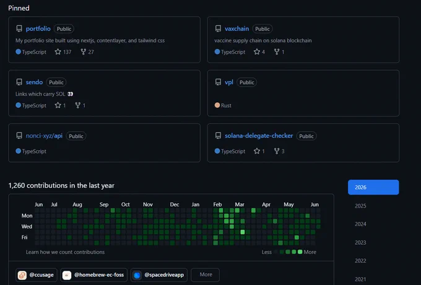Filter activity by @spacedriveapp organization
The height and width of the screenshot is (285, 421).
coord(159,275)
